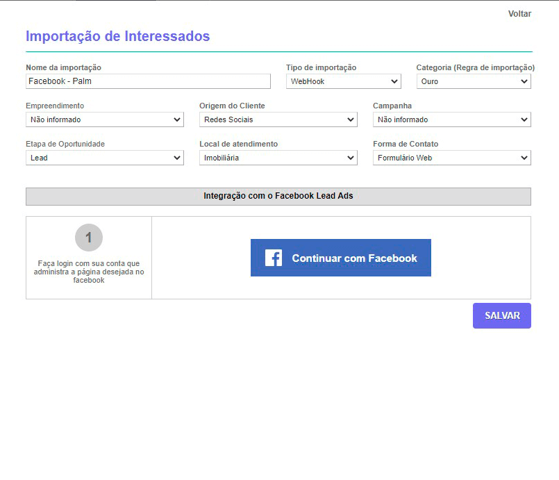This screenshot has width=559, height=480.
Task: Open the Tipo de importação dropdown
Action: point(343,81)
